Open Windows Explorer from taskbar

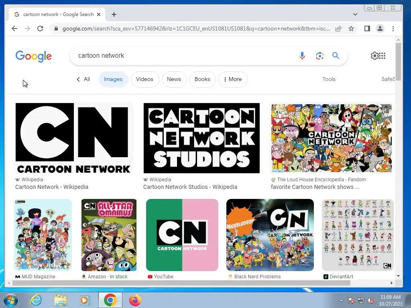[61, 300]
